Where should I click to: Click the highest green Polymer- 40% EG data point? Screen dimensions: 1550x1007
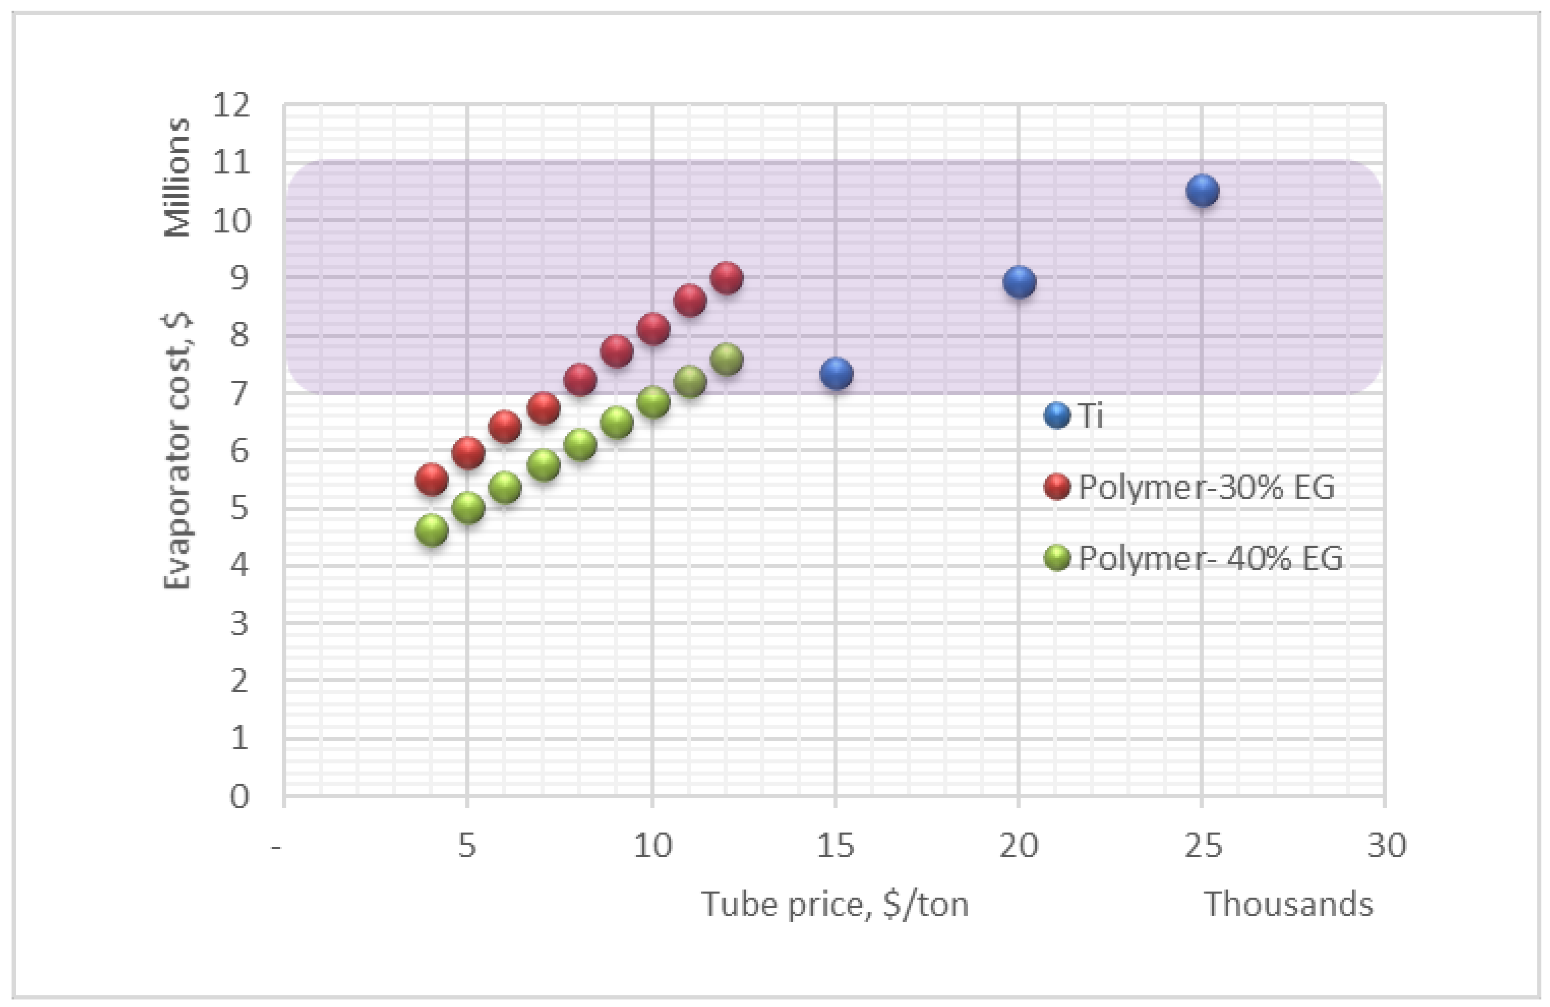pos(727,359)
